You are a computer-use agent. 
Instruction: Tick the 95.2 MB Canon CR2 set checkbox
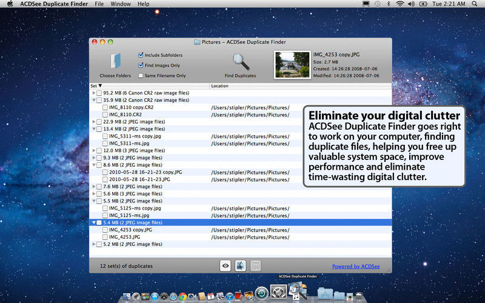tap(99, 93)
